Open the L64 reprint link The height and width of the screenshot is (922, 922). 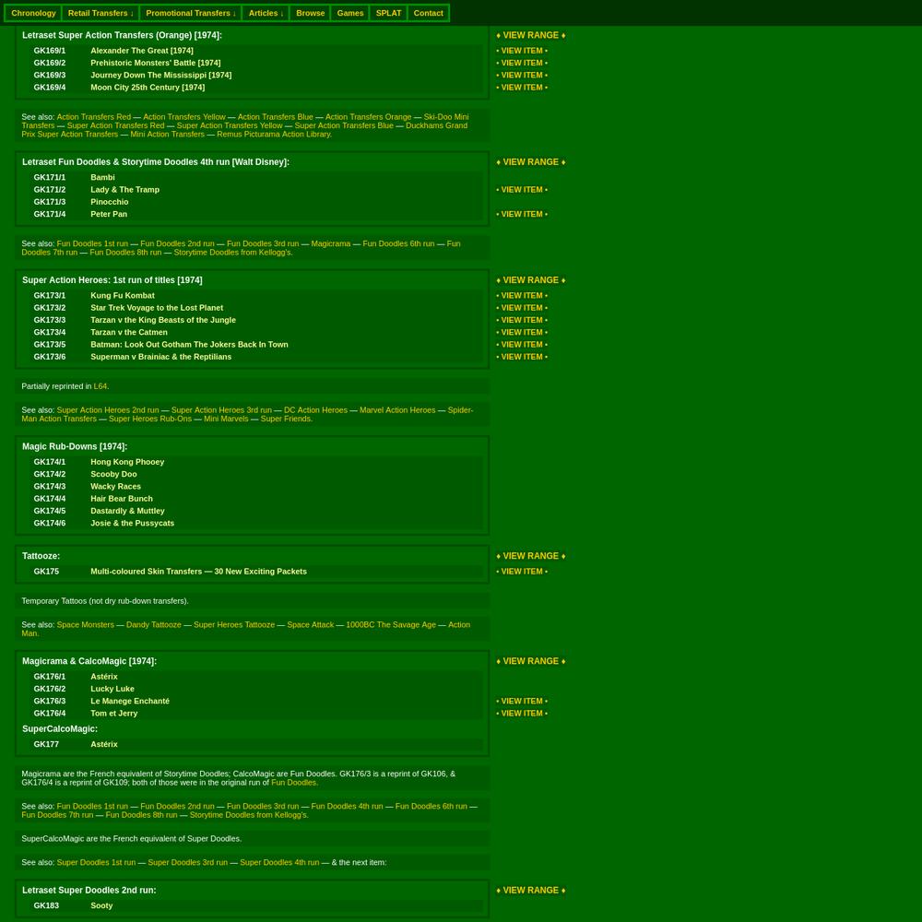(x=100, y=387)
